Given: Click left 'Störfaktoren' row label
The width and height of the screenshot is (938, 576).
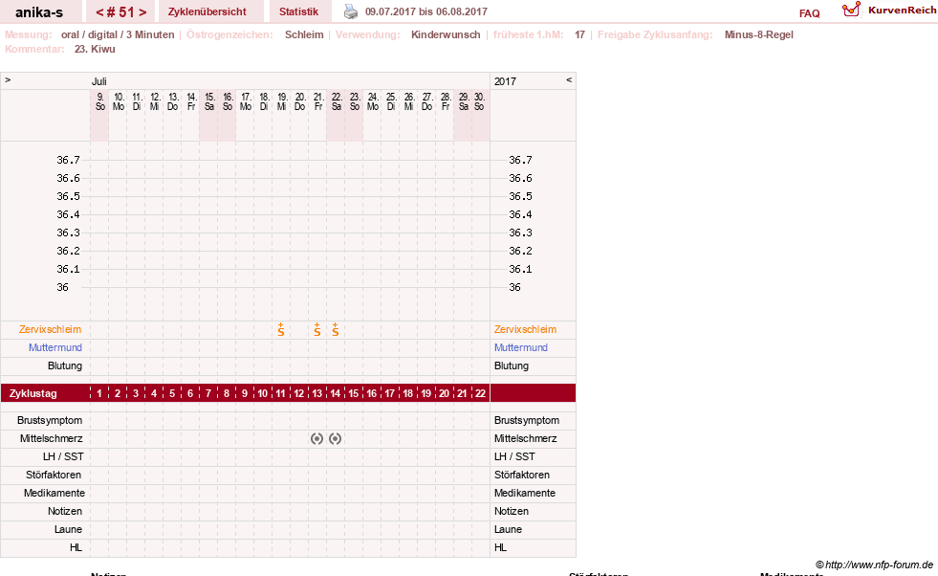Looking at the screenshot, I should pos(54,475).
